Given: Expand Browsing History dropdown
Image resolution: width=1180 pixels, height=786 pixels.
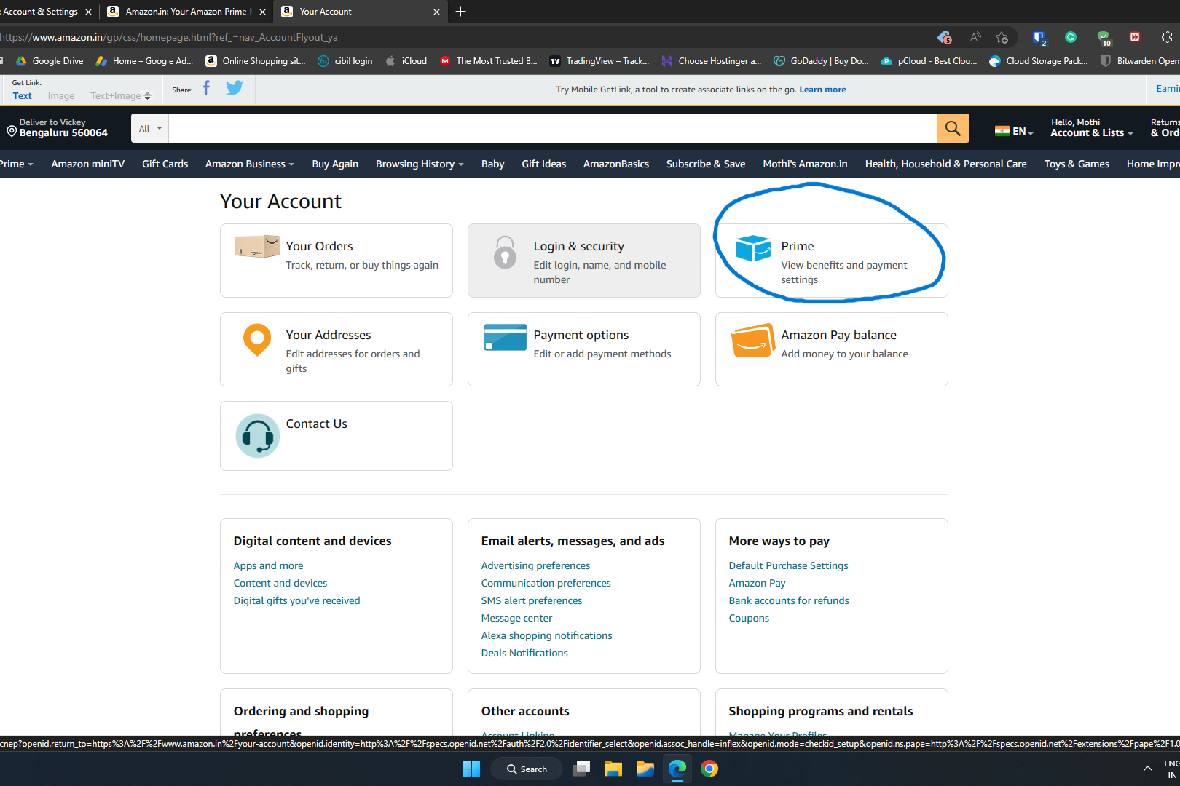Looking at the screenshot, I should (x=420, y=164).
